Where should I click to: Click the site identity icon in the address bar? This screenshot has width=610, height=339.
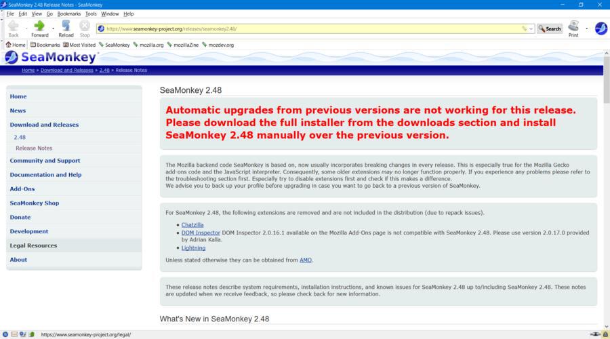[x=101, y=28]
